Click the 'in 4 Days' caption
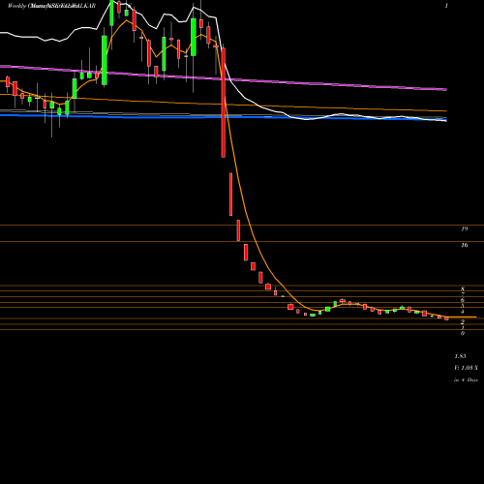 click(466, 380)
